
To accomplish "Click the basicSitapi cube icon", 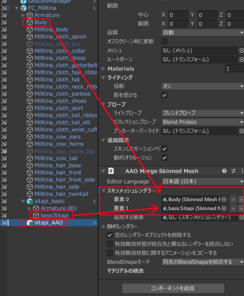I will coord(36,215).
